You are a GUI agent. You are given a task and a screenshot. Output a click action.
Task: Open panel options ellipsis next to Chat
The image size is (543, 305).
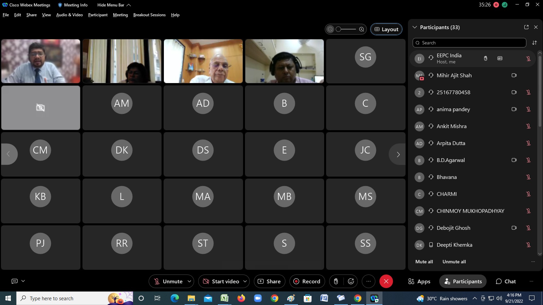tap(531, 281)
